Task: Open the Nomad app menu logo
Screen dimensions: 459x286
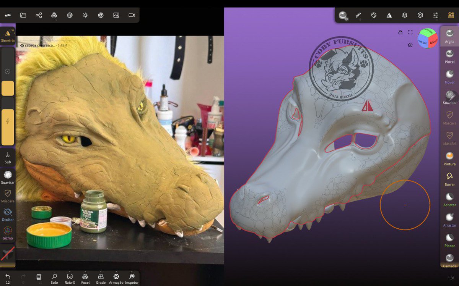Action: (8, 15)
